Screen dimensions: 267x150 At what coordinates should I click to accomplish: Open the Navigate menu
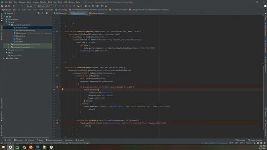[22, 2]
